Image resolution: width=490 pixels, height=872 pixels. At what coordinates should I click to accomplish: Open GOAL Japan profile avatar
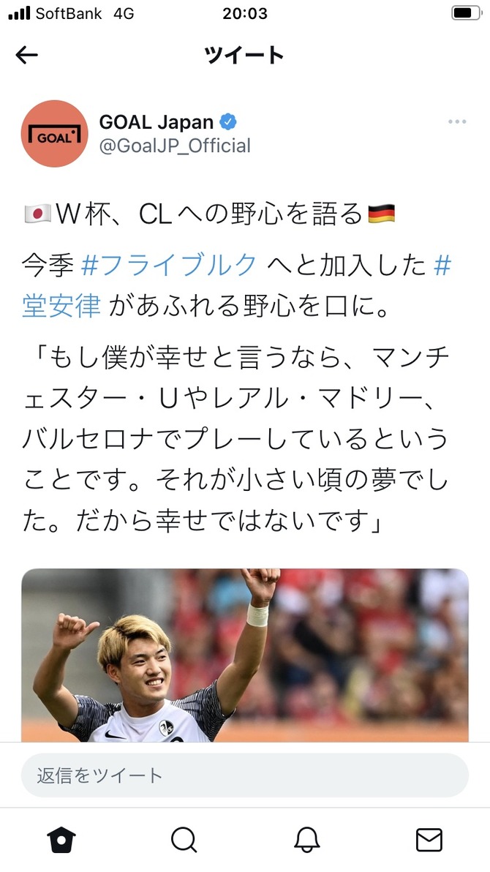click(55, 133)
